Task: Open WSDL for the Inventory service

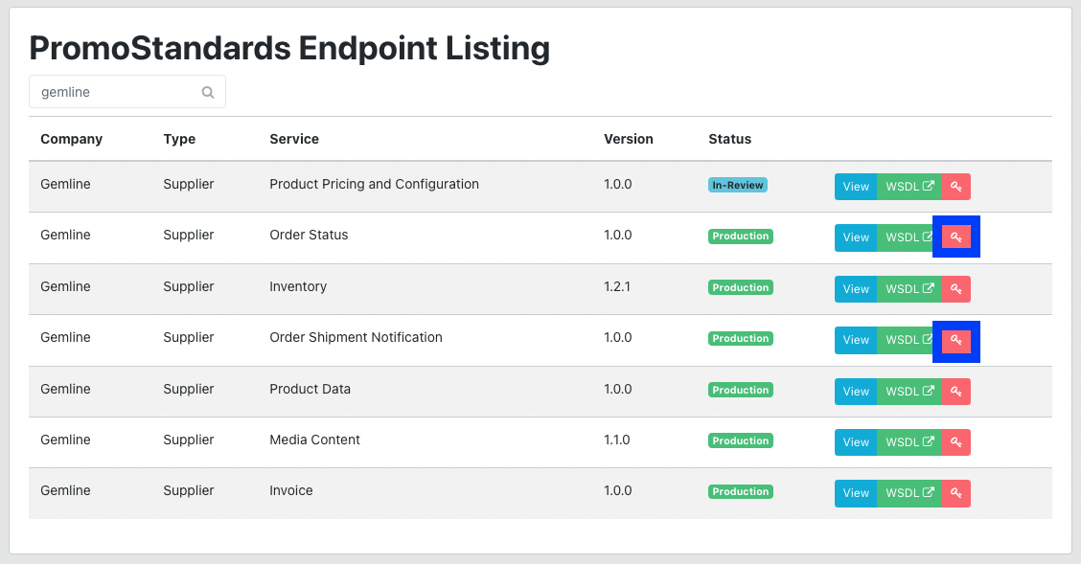Action: pyautogui.click(x=909, y=289)
